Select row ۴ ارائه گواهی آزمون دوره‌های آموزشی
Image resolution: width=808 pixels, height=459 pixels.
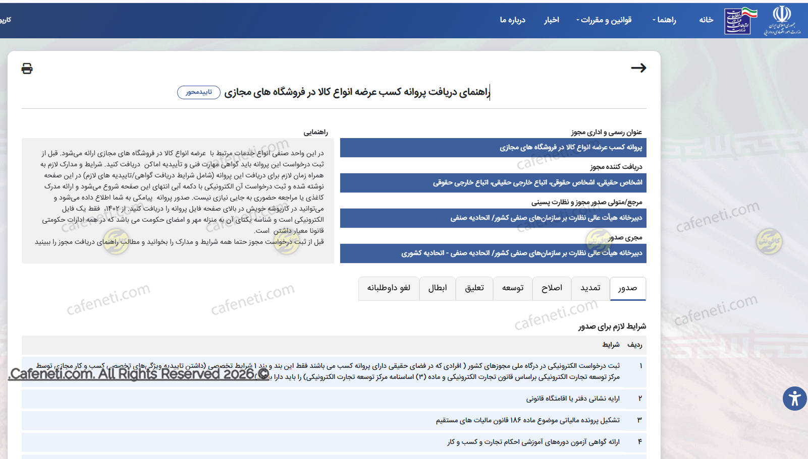click(334, 442)
